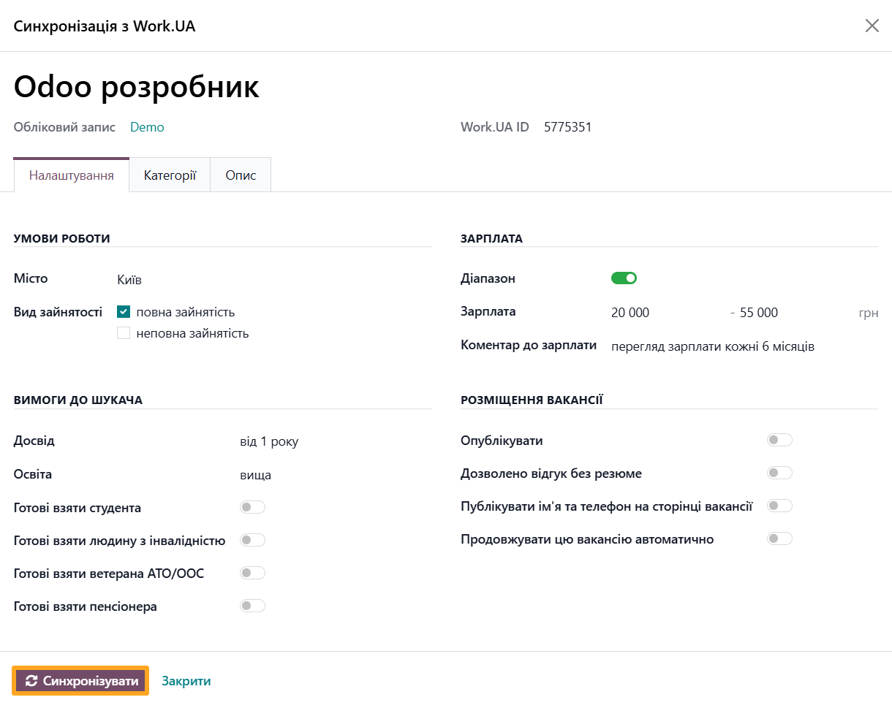Disable the Діапазон salary toggle
This screenshot has height=708, width=892.
[624, 278]
